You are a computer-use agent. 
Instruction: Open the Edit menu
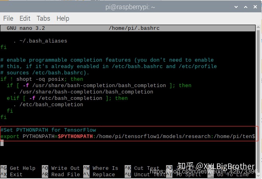coord(25,18)
